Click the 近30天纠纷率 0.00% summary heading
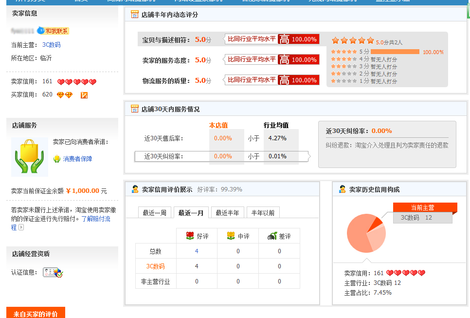 coord(359,131)
